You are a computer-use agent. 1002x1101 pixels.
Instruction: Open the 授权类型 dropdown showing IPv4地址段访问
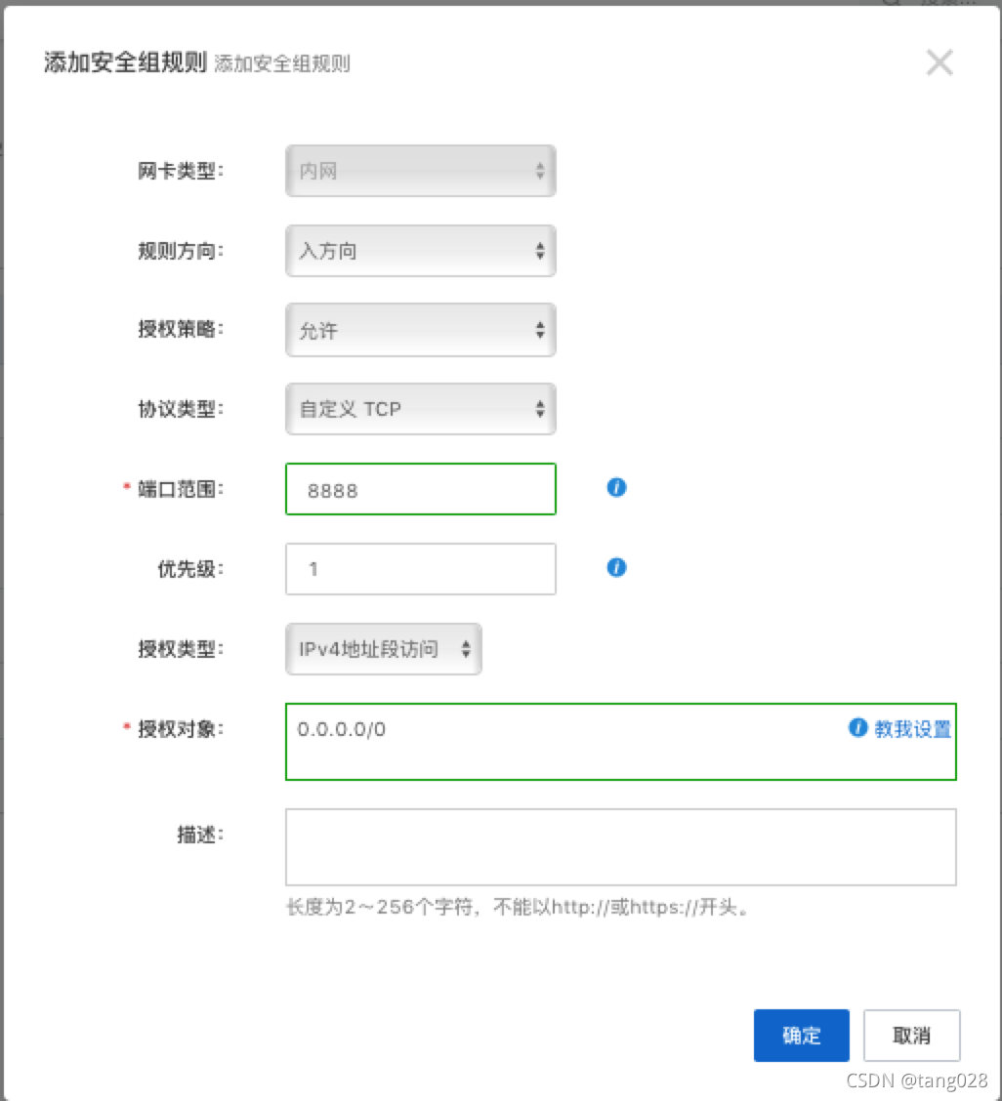pyautogui.click(x=383, y=649)
